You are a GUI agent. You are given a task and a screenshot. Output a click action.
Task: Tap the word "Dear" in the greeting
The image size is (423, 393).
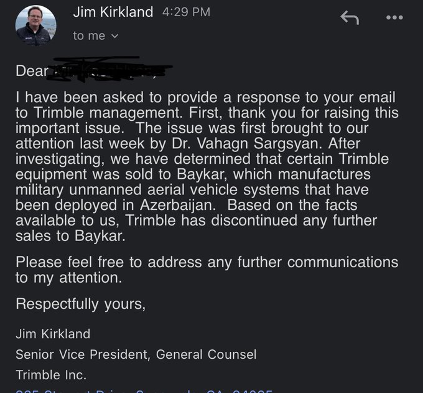coord(31,71)
